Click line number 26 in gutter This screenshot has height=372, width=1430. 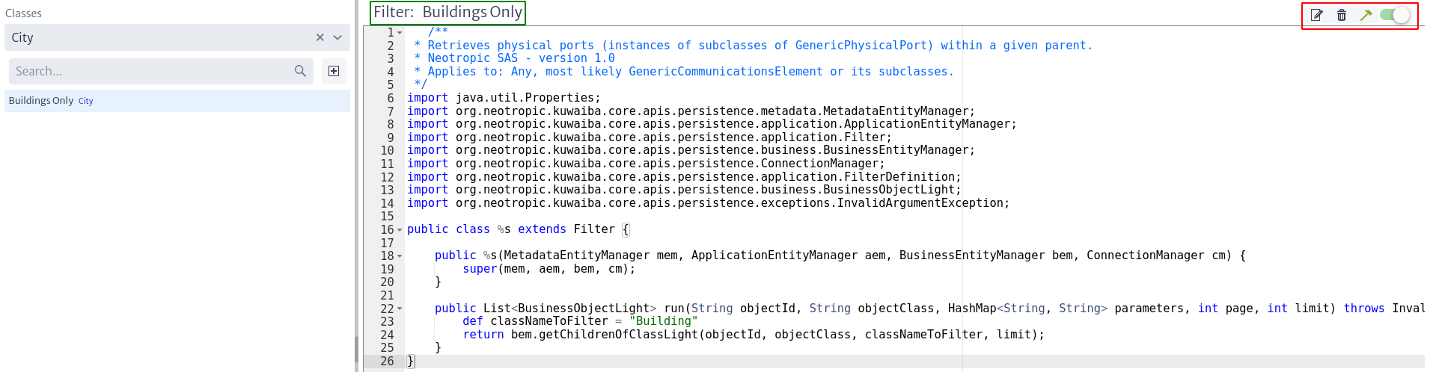click(x=387, y=362)
